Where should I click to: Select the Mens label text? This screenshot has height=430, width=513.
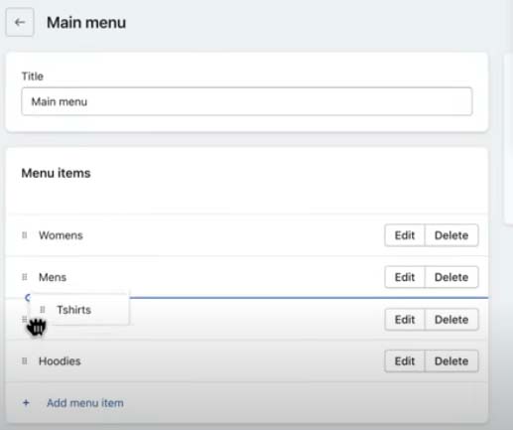[53, 277]
